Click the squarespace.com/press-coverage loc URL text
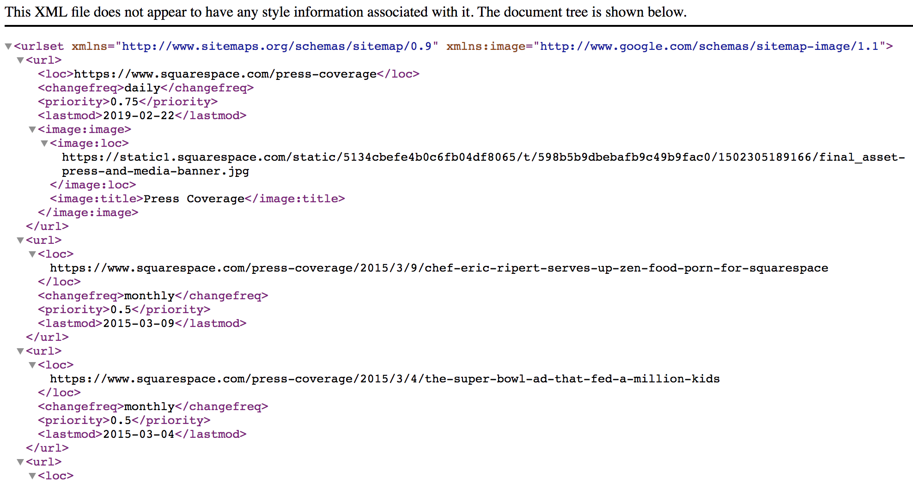 (225, 74)
